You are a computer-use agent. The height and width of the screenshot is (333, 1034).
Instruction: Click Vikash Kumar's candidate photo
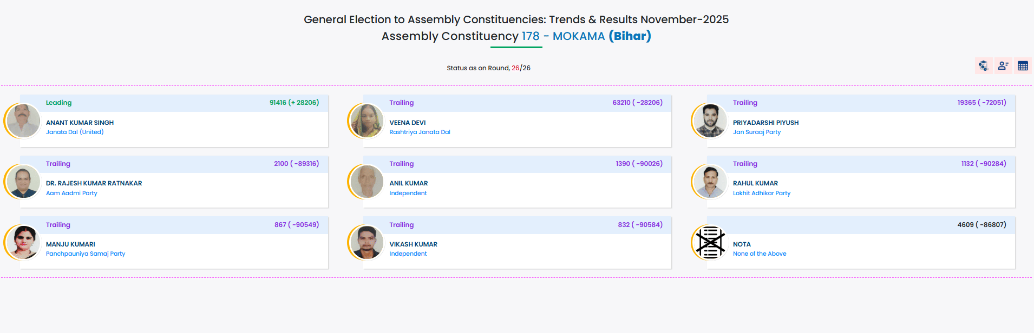tap(367, 242)
